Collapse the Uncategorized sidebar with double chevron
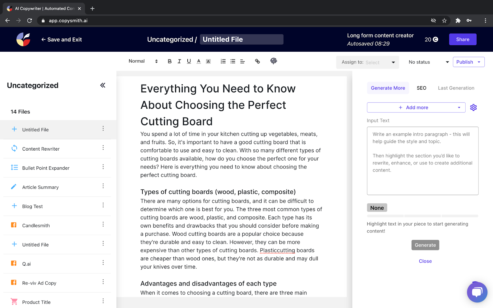Screen dimensions: 493x308 pyautogui.click(x=103, y=85)
